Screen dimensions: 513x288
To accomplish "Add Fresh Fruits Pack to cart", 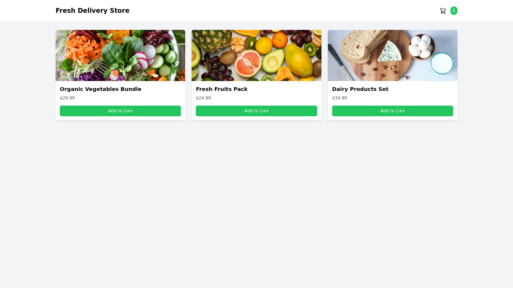I will (x=256, y=111).
